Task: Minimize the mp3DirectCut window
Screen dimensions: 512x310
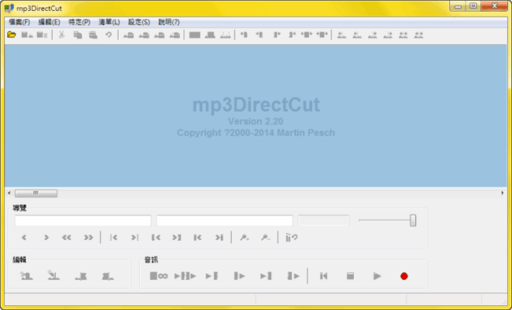Action: tap(458, 6)
